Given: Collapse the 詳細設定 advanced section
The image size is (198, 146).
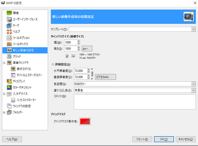Looking at the screenshot, I should [x=53, y=64].
